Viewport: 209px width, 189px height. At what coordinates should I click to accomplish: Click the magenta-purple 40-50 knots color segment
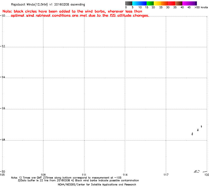pos(189,3)
